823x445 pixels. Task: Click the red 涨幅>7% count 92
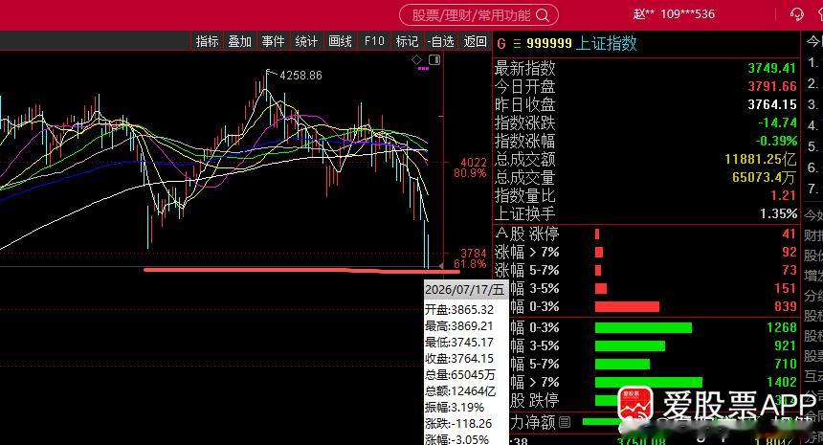(x=790, y=252)
